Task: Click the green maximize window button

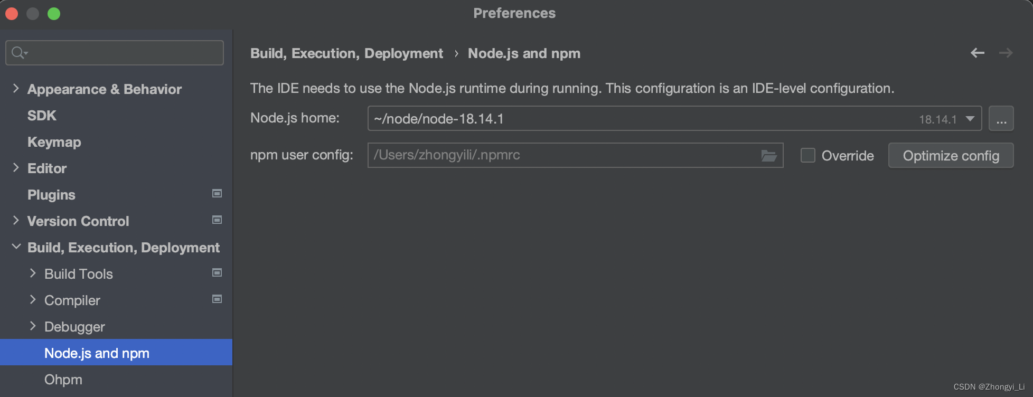Action: coord(54,14)
